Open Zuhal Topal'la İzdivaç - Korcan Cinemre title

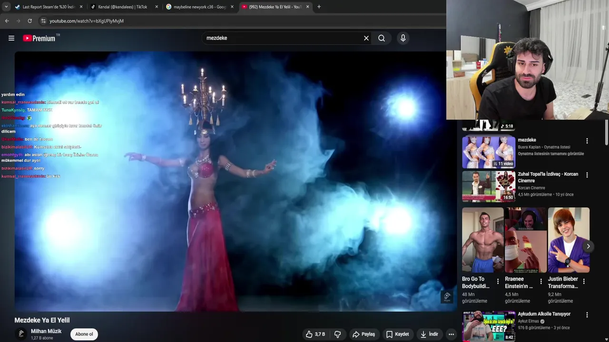[548, 177]
